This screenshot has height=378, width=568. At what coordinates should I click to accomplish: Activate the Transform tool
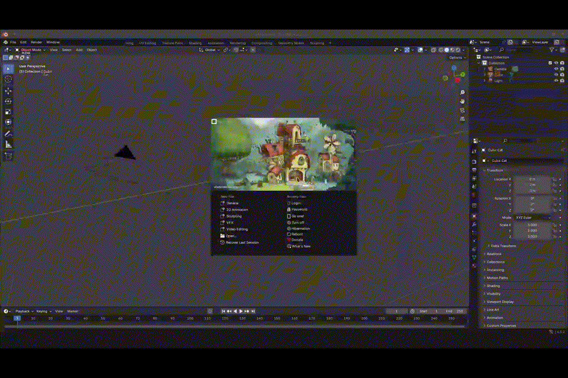pos(8,122)
